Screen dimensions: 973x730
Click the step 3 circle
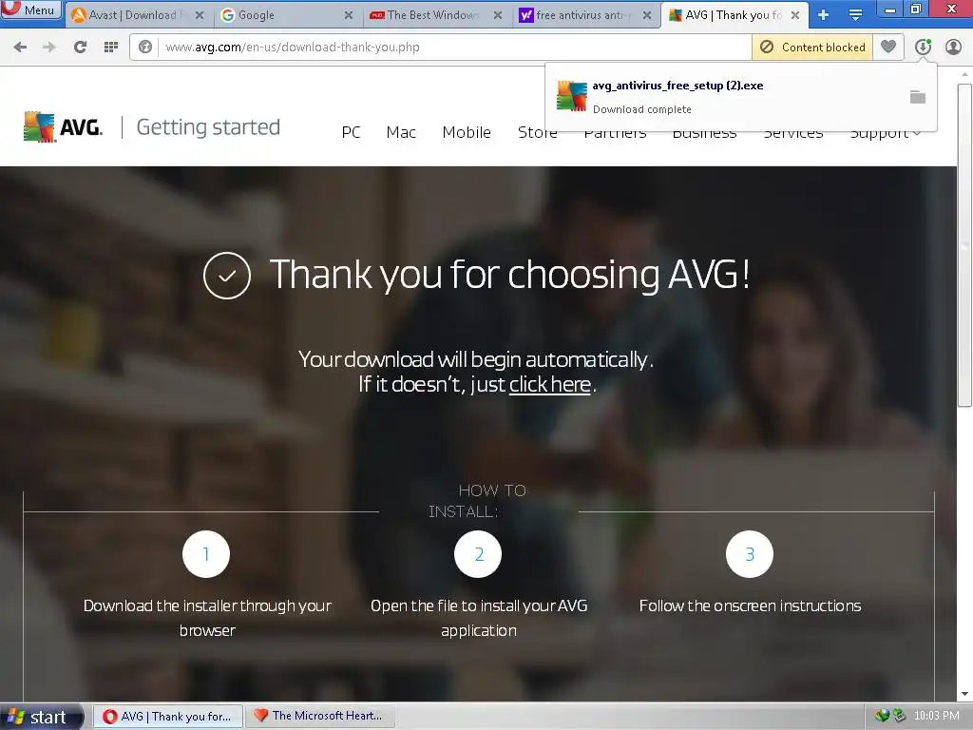(750, 554)
